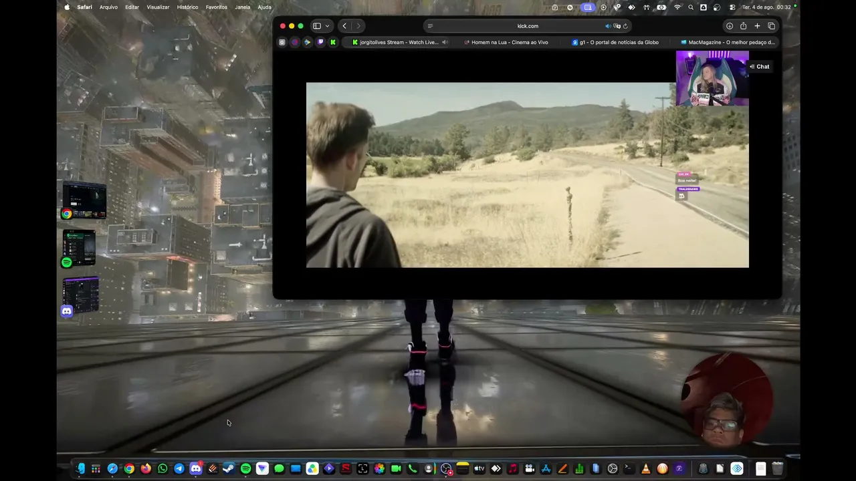Open the Safari share button
856x481 pixels.
(743, 26)
